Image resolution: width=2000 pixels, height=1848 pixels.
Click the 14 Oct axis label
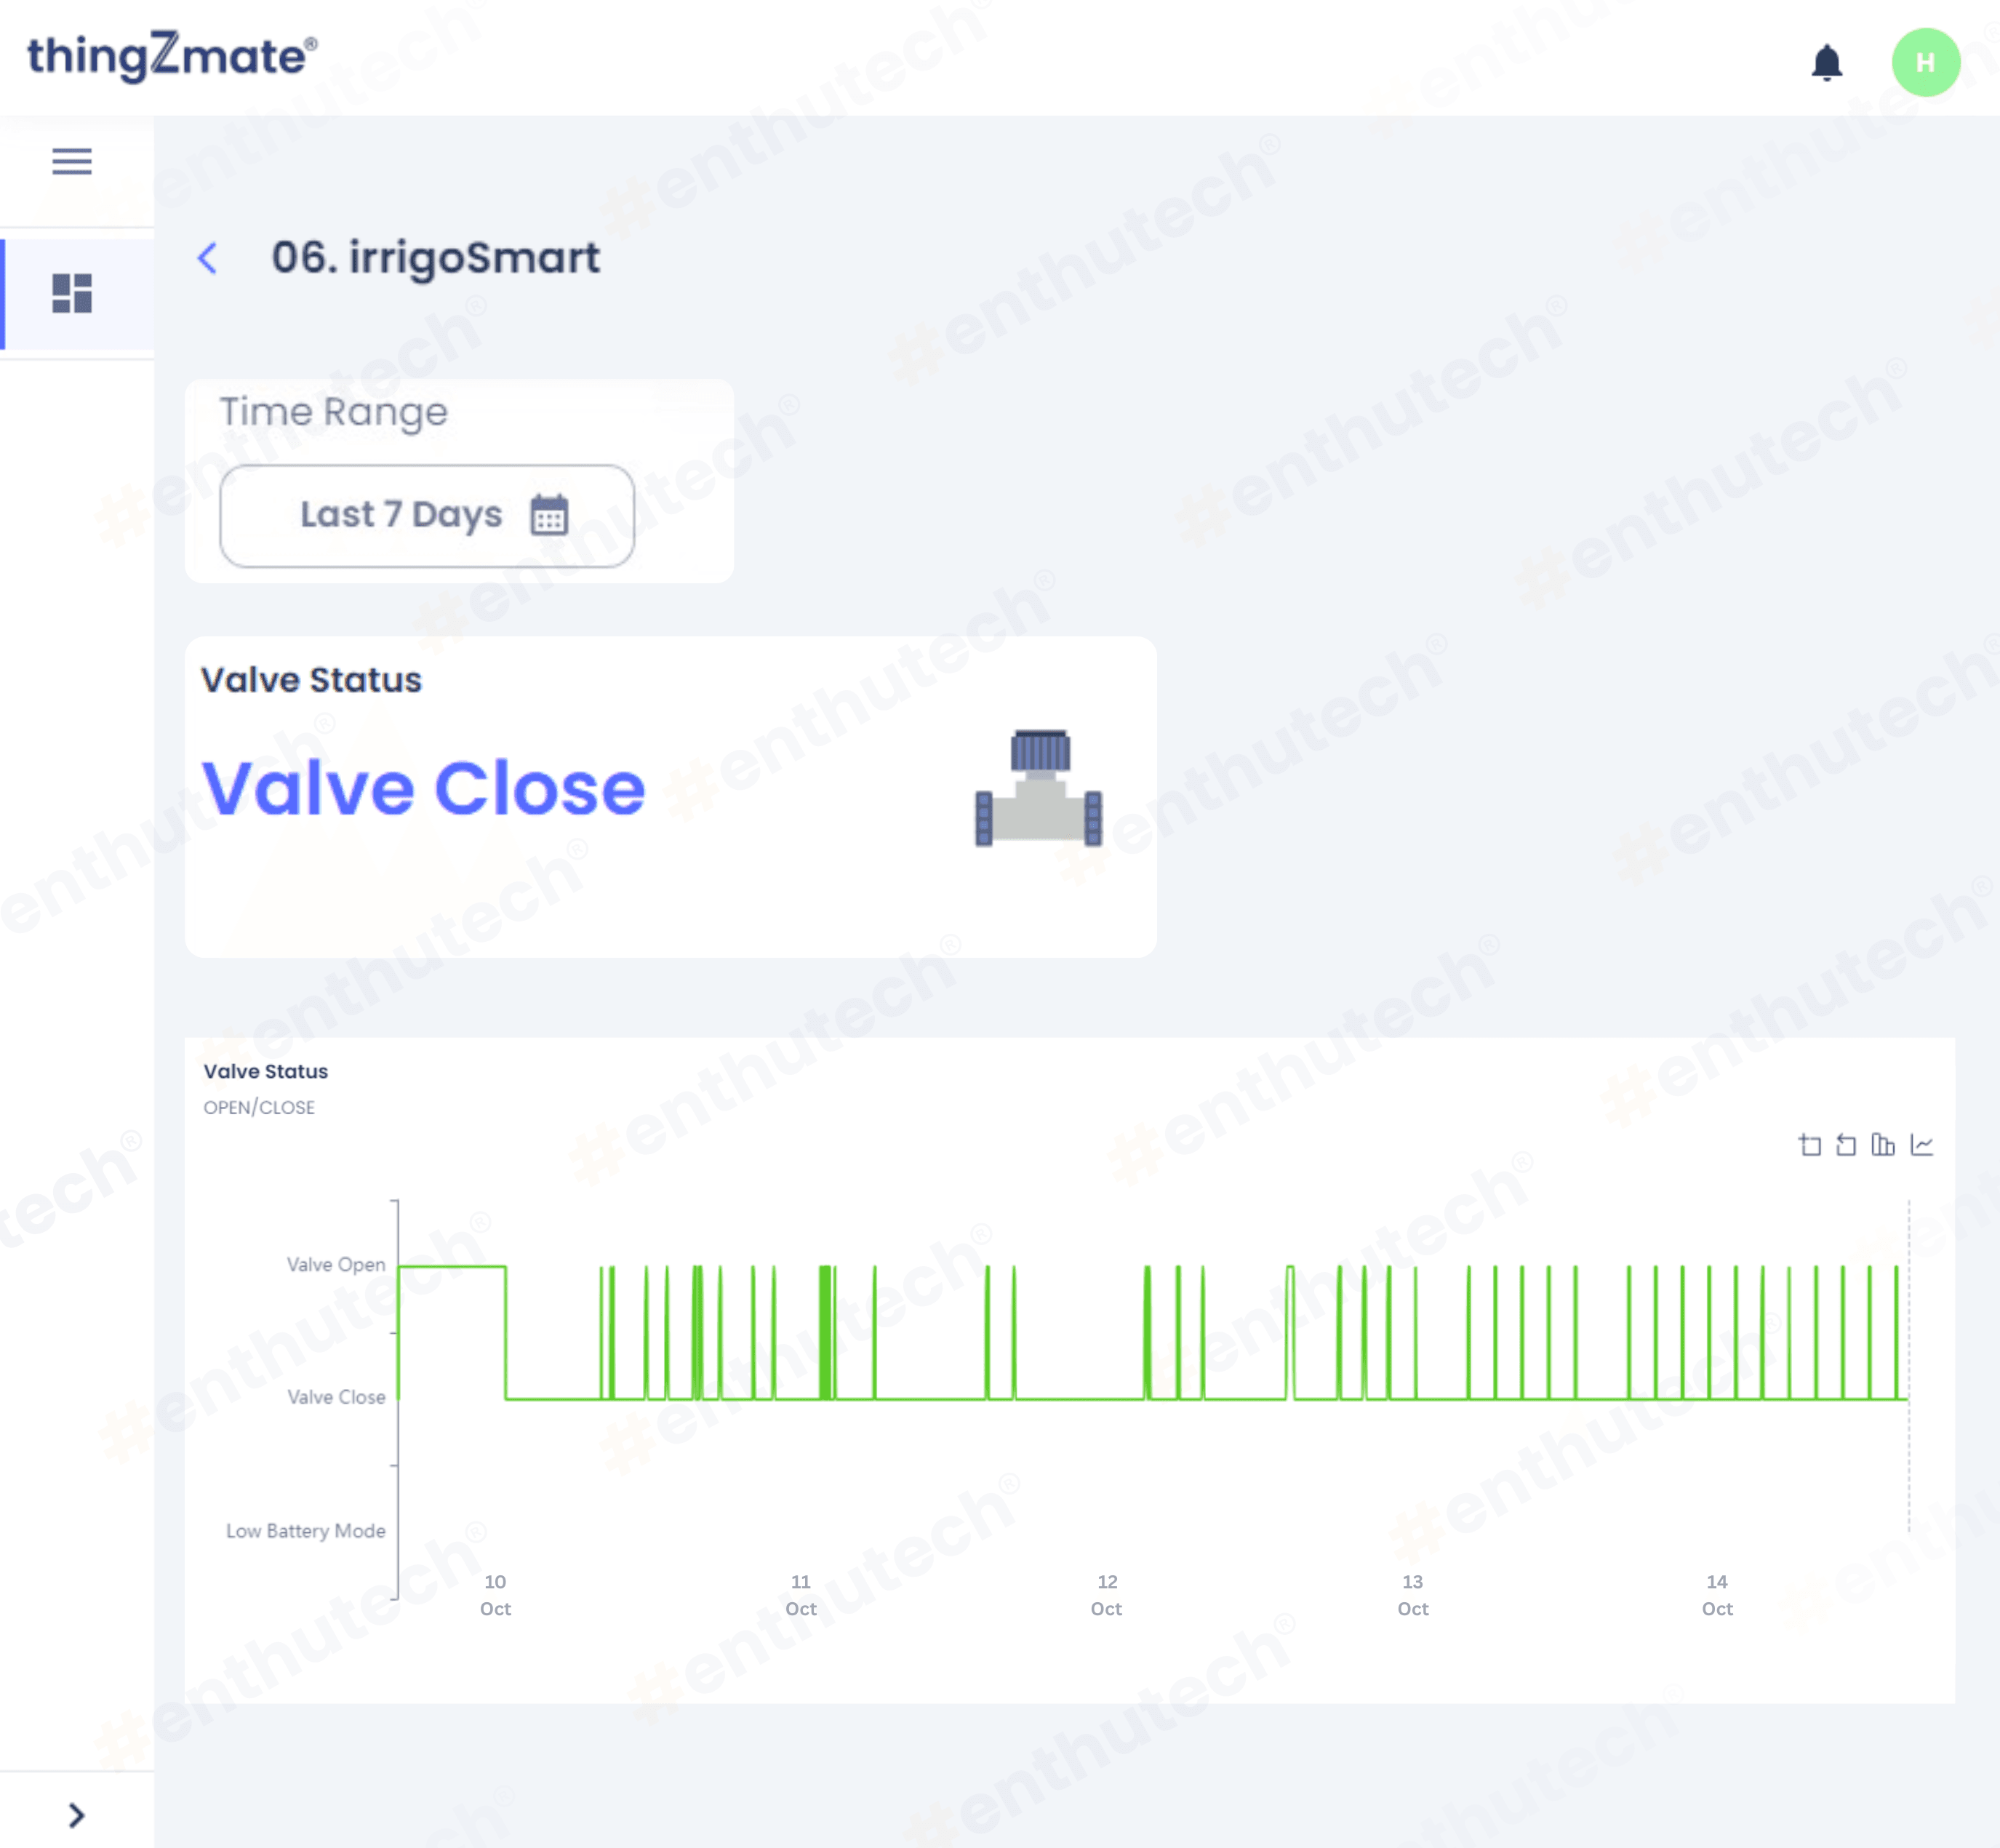1716,1595
